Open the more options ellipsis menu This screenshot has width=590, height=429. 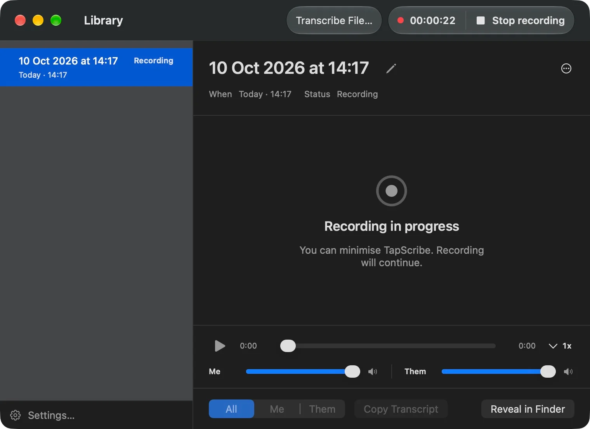click(566, 68)
